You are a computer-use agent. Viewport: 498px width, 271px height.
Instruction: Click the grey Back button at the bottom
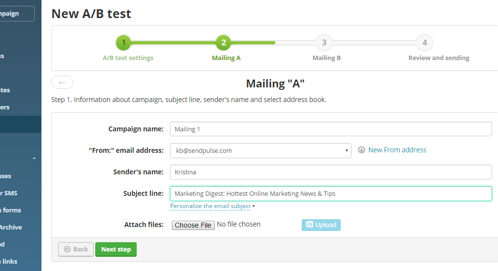pyautogui.click(x=76, y=249)
